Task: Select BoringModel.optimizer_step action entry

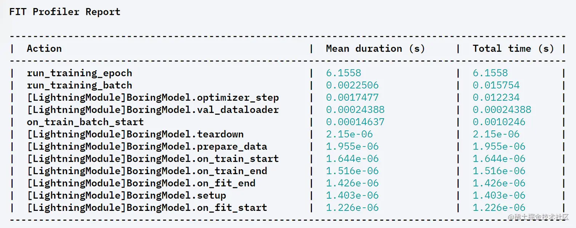Action: click(153, 98)
